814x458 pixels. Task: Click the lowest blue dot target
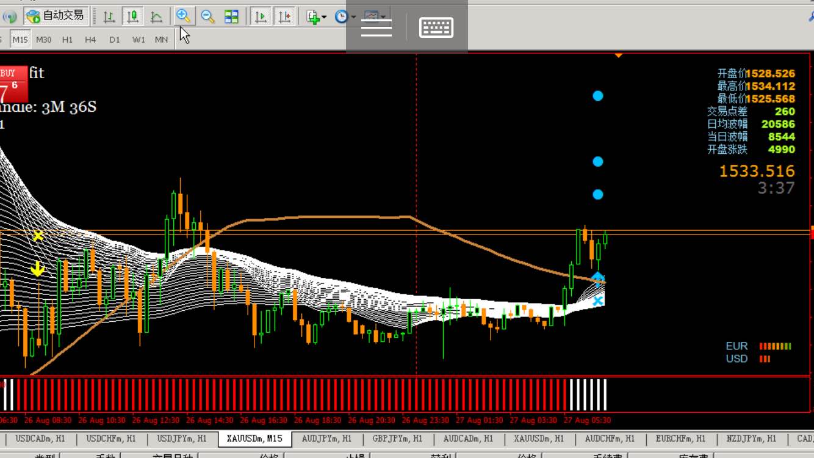tap(598, 194)
